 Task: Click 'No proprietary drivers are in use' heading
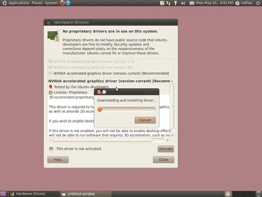110,31
